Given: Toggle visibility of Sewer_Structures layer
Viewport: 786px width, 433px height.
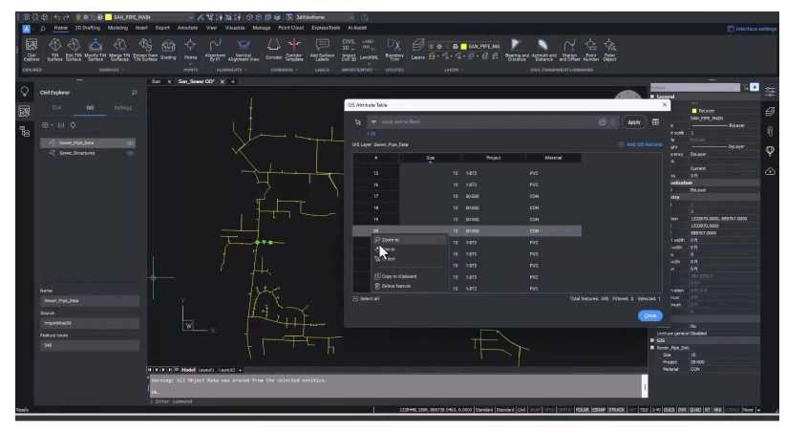Looking at the screenshot, I should pyautogui.click(x=131, y=152).
